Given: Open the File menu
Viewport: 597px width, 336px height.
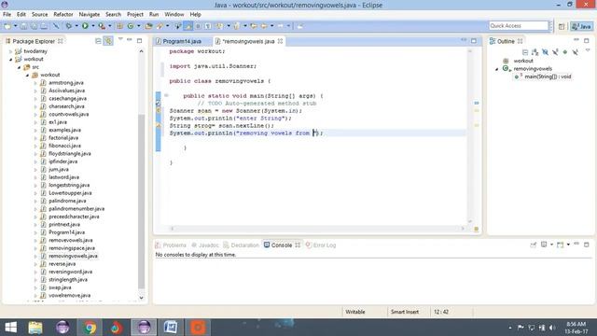Looking at the screenshot, I should pos(7,14).
